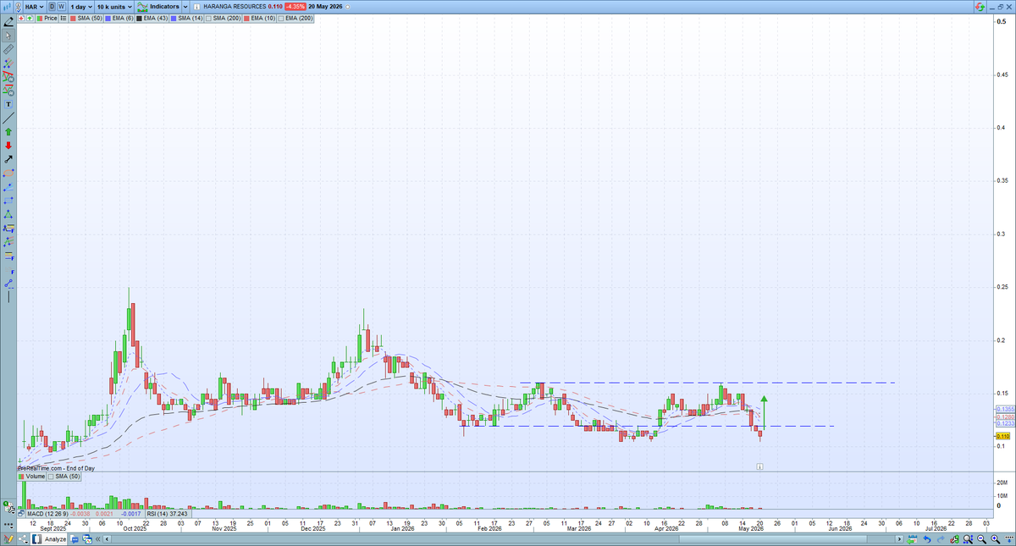1016x546 pixels.
Task: Select the ellipse drawing tool
Action: coord(8,173)
